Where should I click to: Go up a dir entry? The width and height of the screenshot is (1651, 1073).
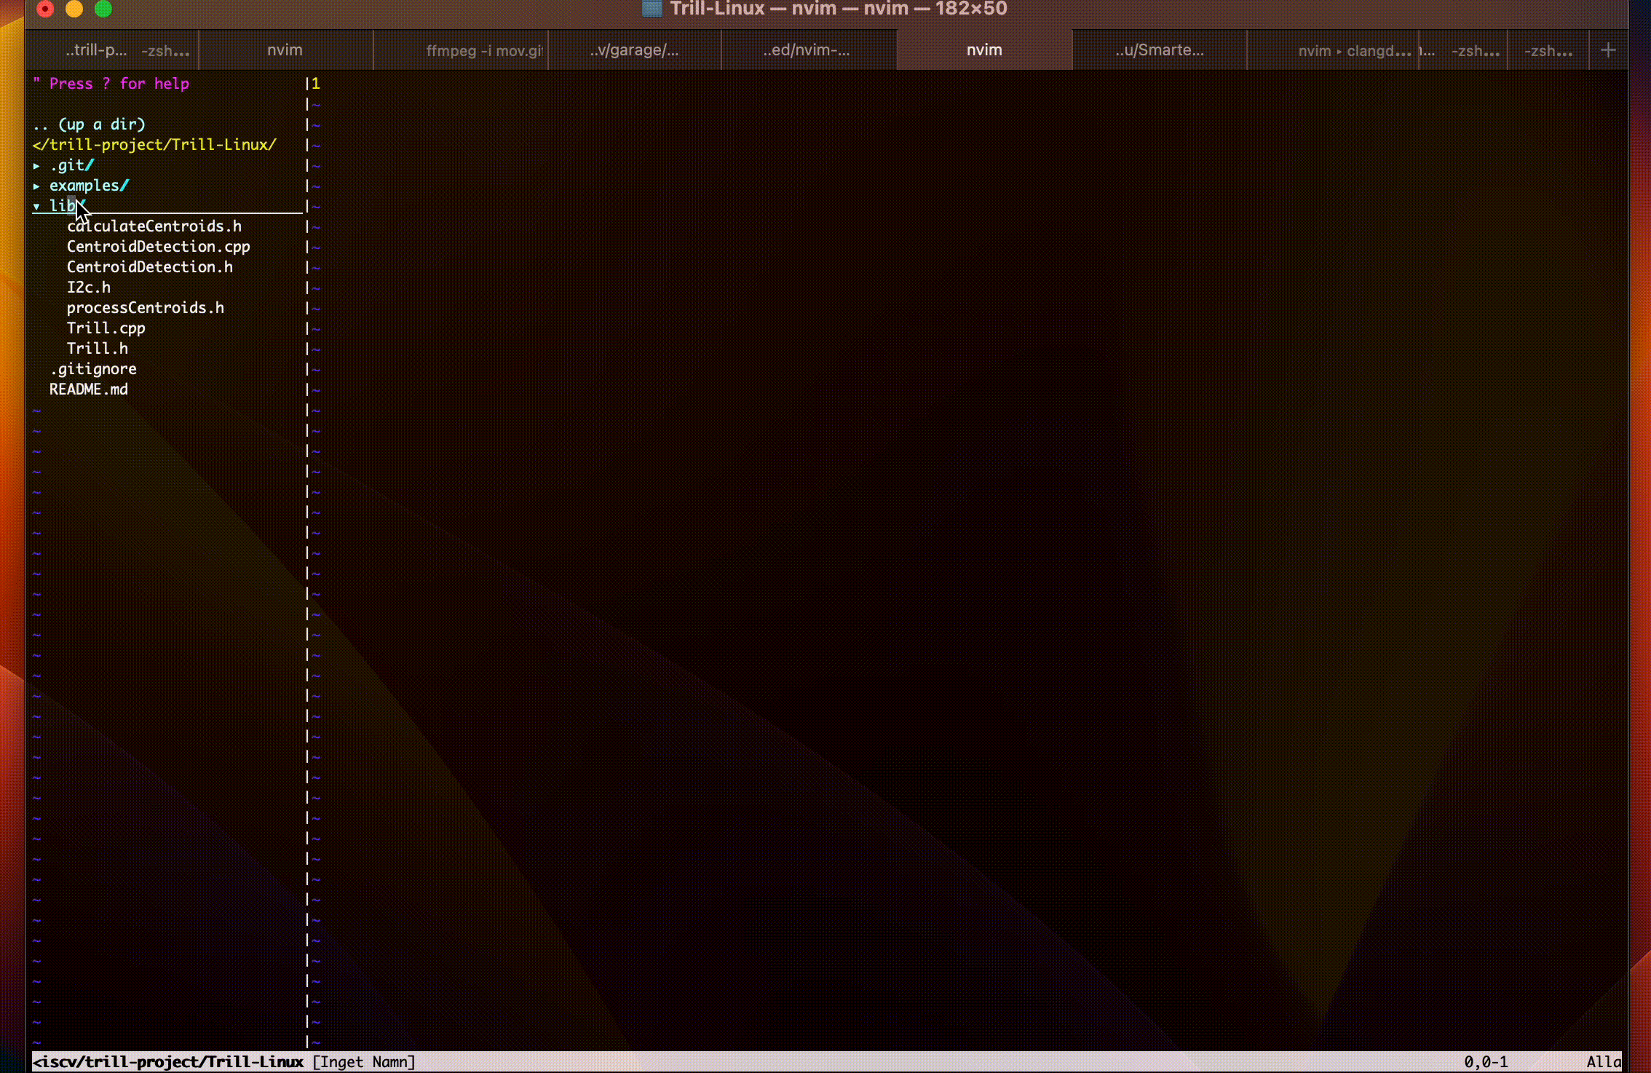point(88,124)
